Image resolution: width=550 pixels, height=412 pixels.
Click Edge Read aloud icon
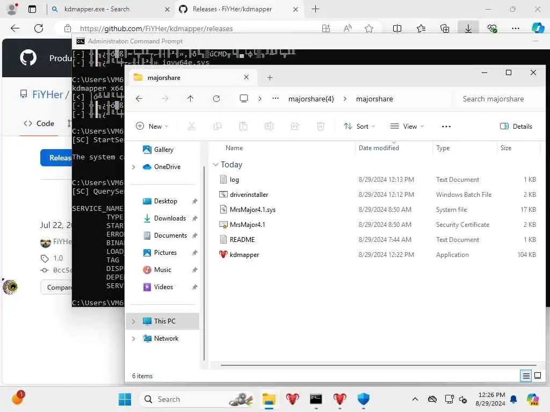[348, 28]
